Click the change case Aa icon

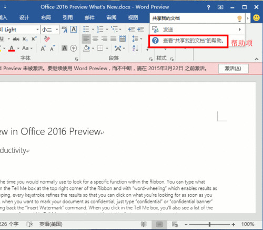(25, 48)
